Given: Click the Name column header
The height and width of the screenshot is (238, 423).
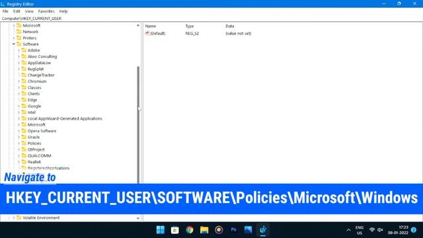Looking at the screenshot, I should (x=151, y=26).
